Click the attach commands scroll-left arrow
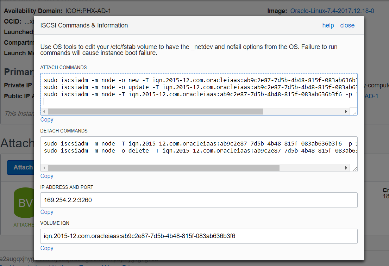The width and height of the screenshot is (389, 266). 44,112
